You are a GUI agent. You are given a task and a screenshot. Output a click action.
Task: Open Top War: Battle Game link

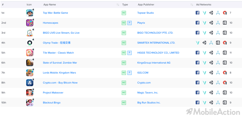55,13
